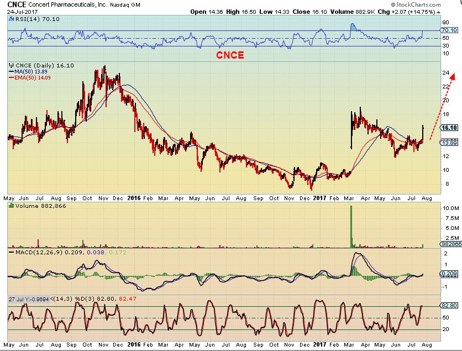Image resolution: width=462 pixels, height=351 pixels.
Task: Click the MACD signal value 0.038
Action: tap(96, 252)
